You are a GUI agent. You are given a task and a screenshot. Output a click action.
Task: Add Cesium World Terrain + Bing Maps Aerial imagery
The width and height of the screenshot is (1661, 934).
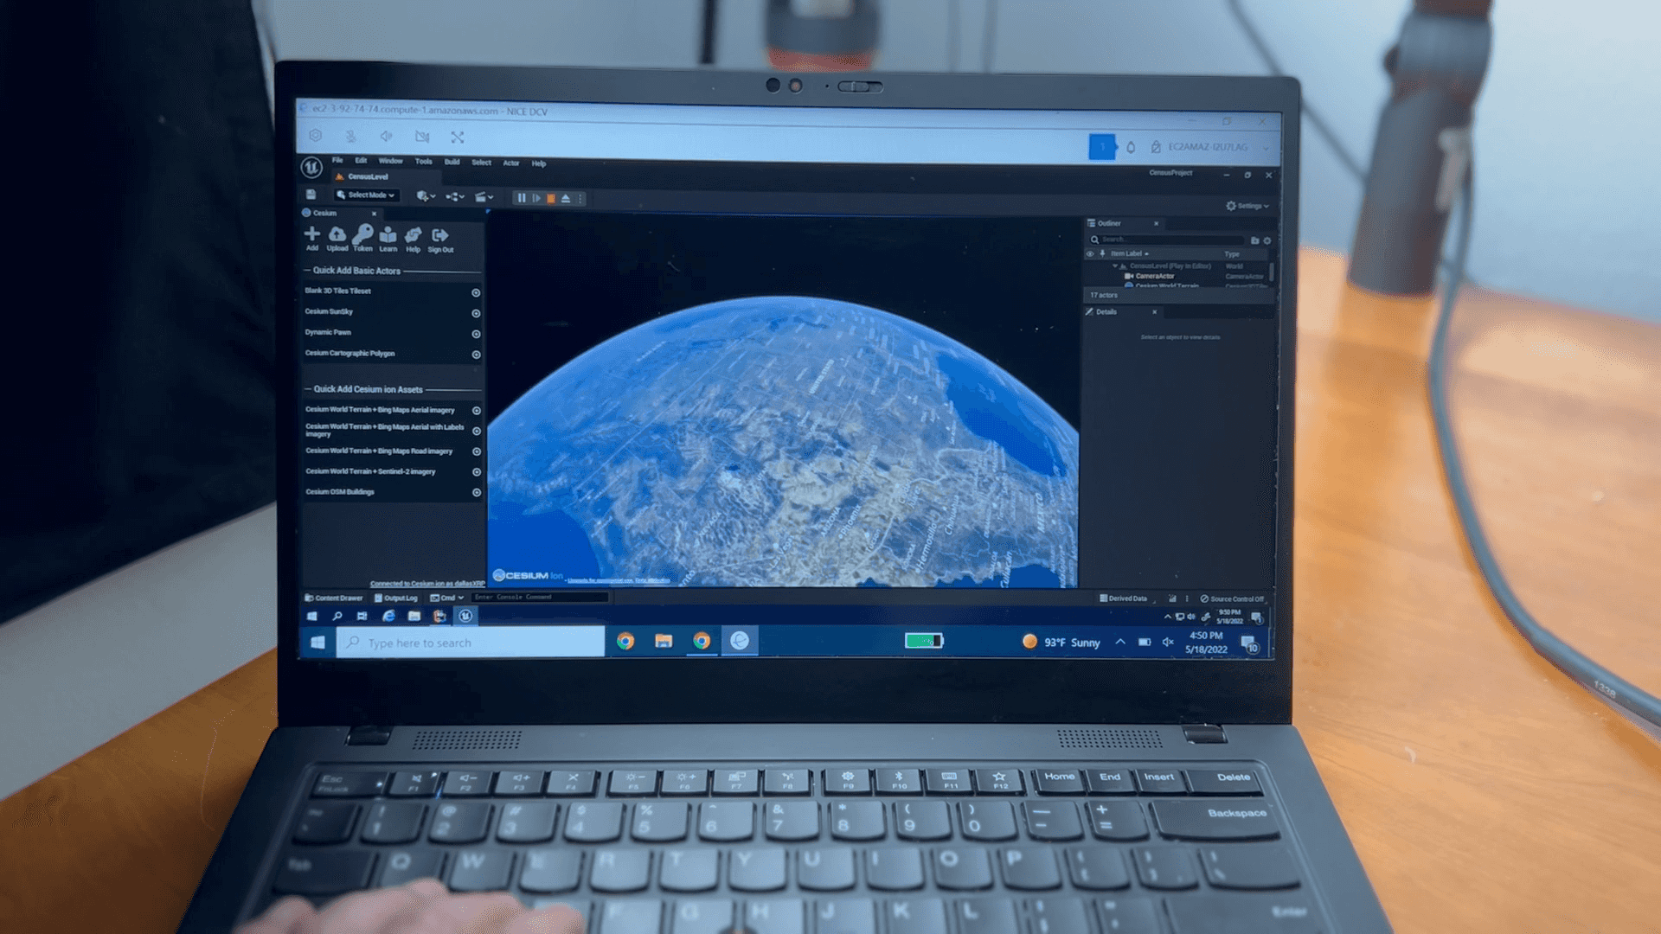pyautogui.click(x=476, y=410)
